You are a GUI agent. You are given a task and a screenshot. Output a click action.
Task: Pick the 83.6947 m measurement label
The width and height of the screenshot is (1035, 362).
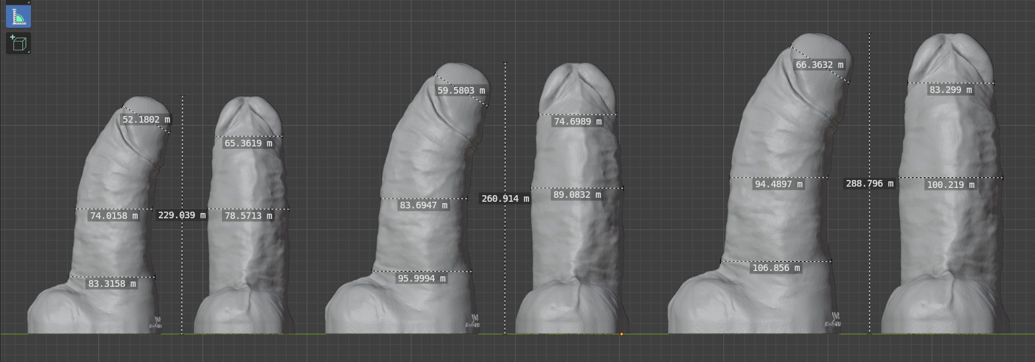[x=423, y=205]
